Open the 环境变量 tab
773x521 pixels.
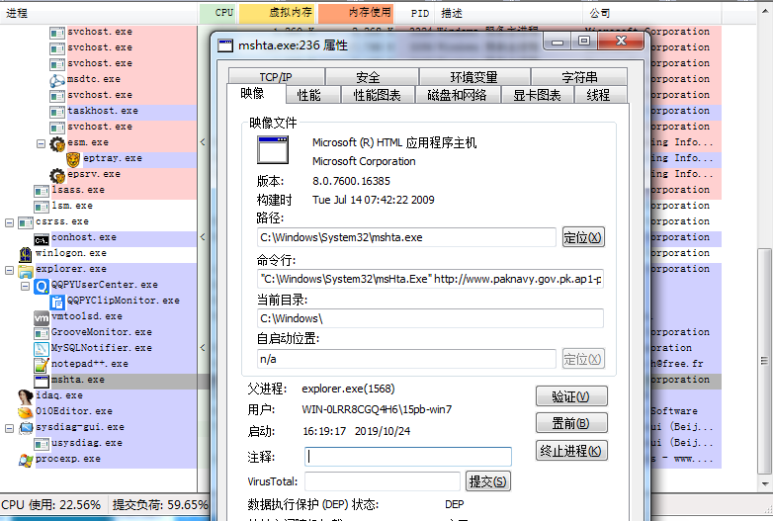(x=474, y=77)
